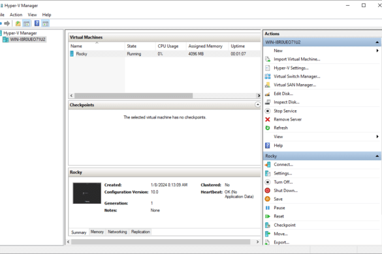Expand the New submenu arrow
The image size is (382, 254).
point(377,51)
